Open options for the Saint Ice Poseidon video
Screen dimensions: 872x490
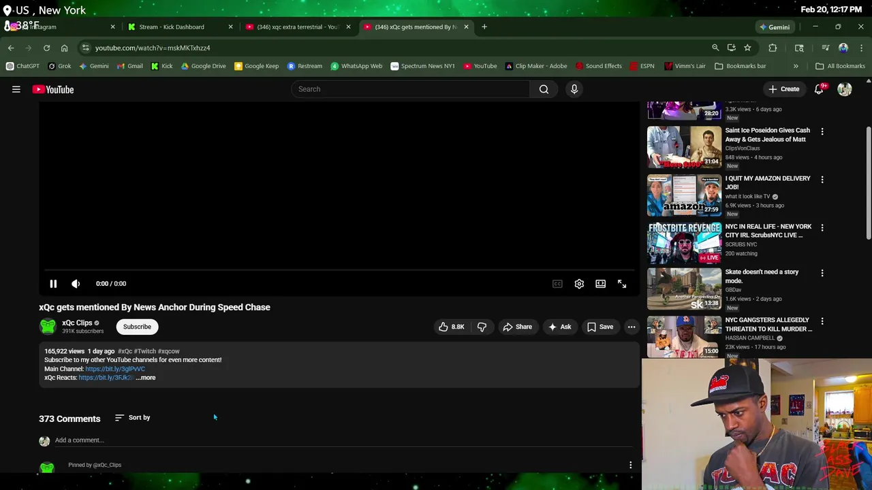click(x=822, y=131)
